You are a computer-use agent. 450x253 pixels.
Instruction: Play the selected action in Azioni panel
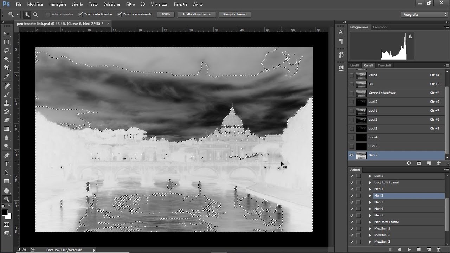(x=409, y=249)
